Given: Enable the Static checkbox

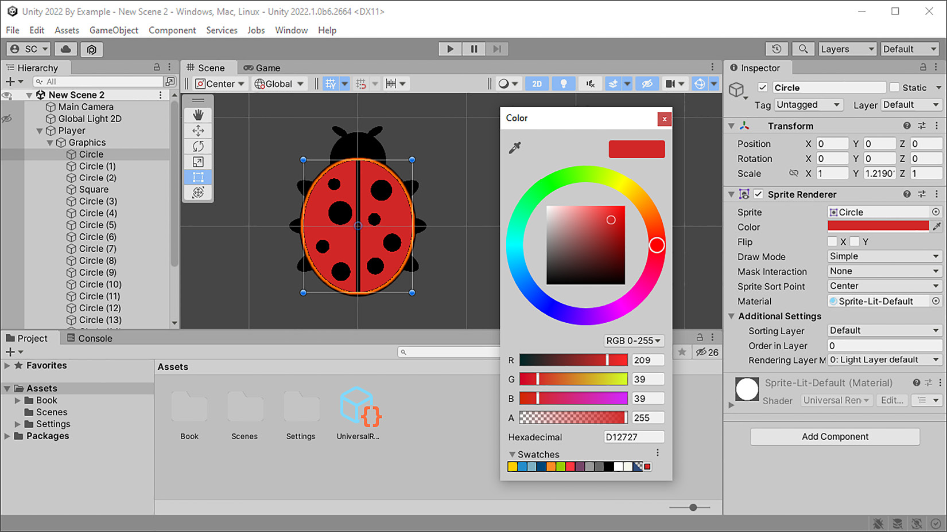Looking at the screenshot, I should pos(894,87).
